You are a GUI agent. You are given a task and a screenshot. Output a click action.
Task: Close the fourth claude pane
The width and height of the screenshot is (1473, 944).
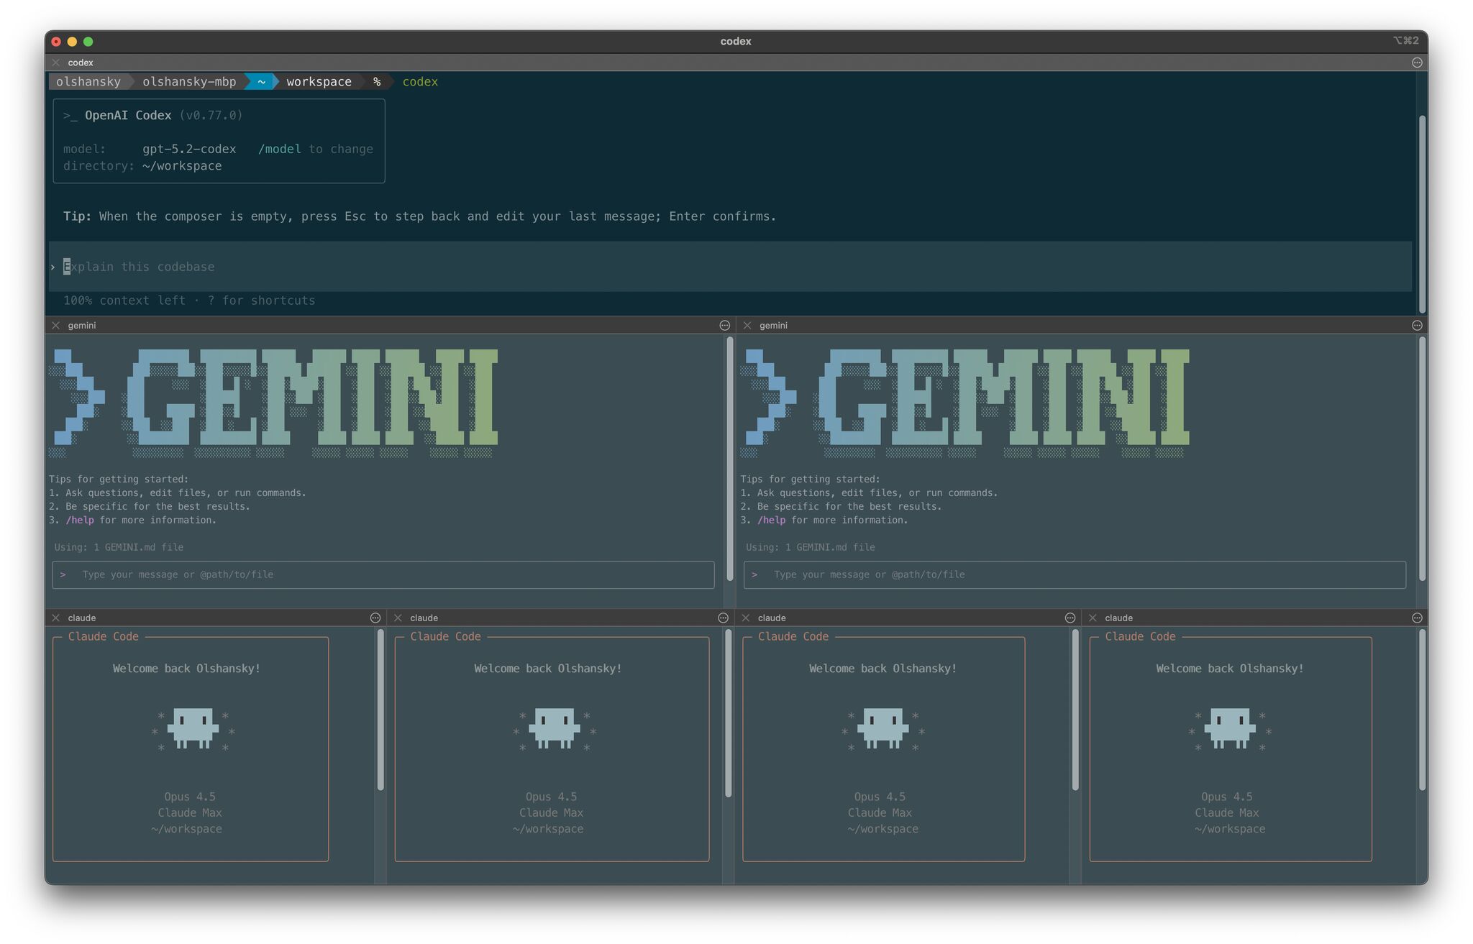(1093, 618)
